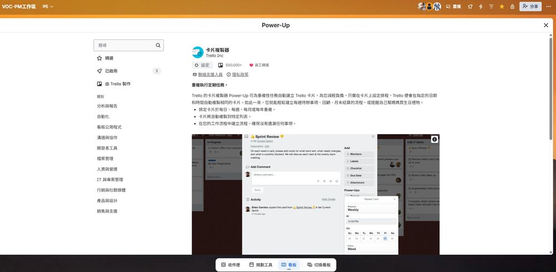The width and height of the screenshot is (556, 272).
Task: Click the NY Yankees member avatar
Action: (437, 6)
